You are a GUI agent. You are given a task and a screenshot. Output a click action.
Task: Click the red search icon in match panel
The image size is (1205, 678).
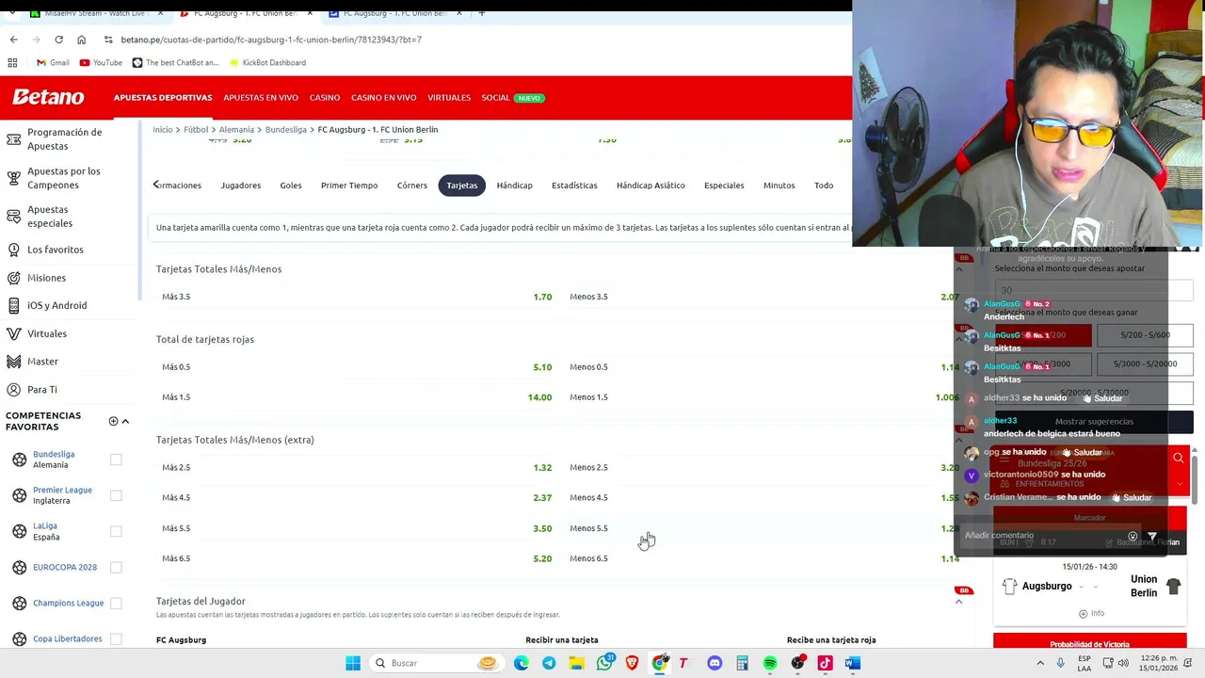[x=1178, y=459]
